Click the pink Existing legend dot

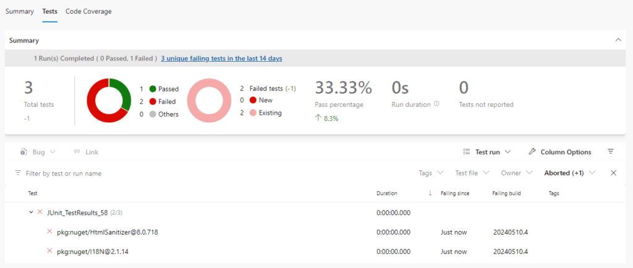(x=253, y=113)
